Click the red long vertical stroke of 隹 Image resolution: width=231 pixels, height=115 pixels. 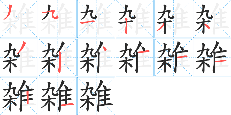pos(59,62)
